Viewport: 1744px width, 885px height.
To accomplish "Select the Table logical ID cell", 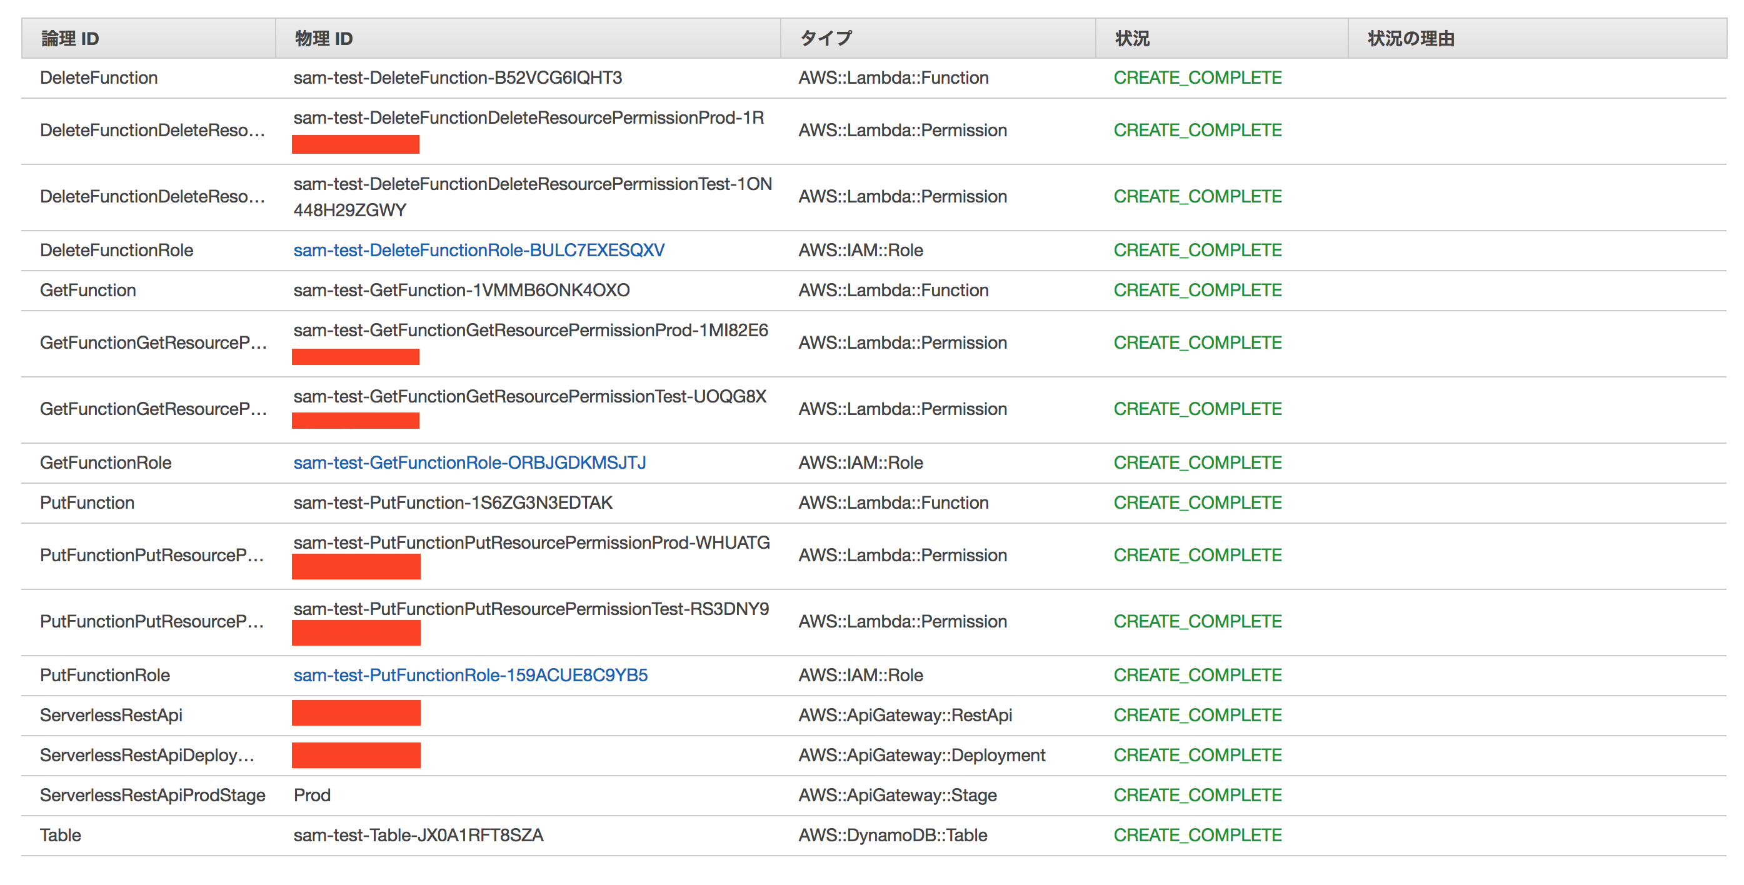I will tap(60, 836).
